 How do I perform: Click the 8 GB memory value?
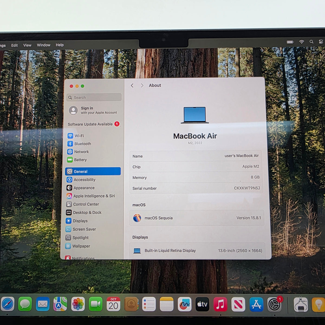[x=255, y=177]
